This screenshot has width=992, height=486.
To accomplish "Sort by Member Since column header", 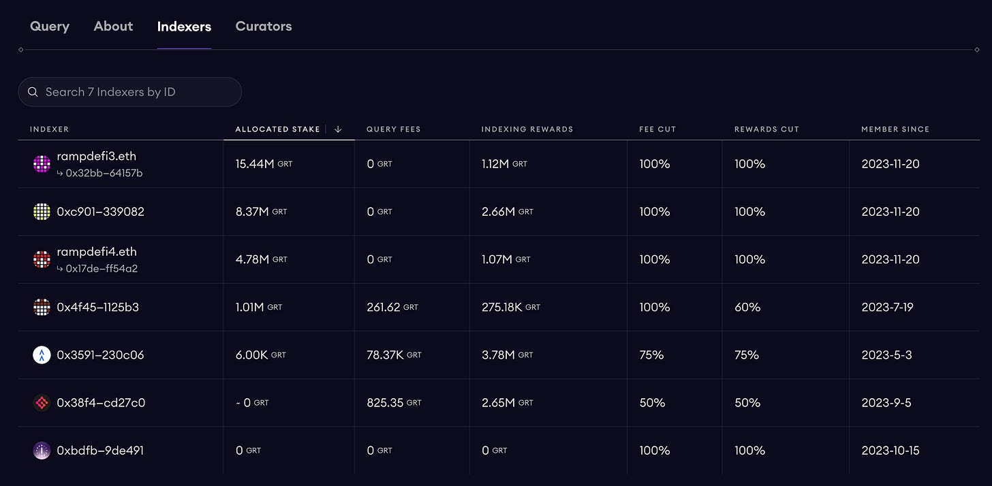I will (895, 129).
